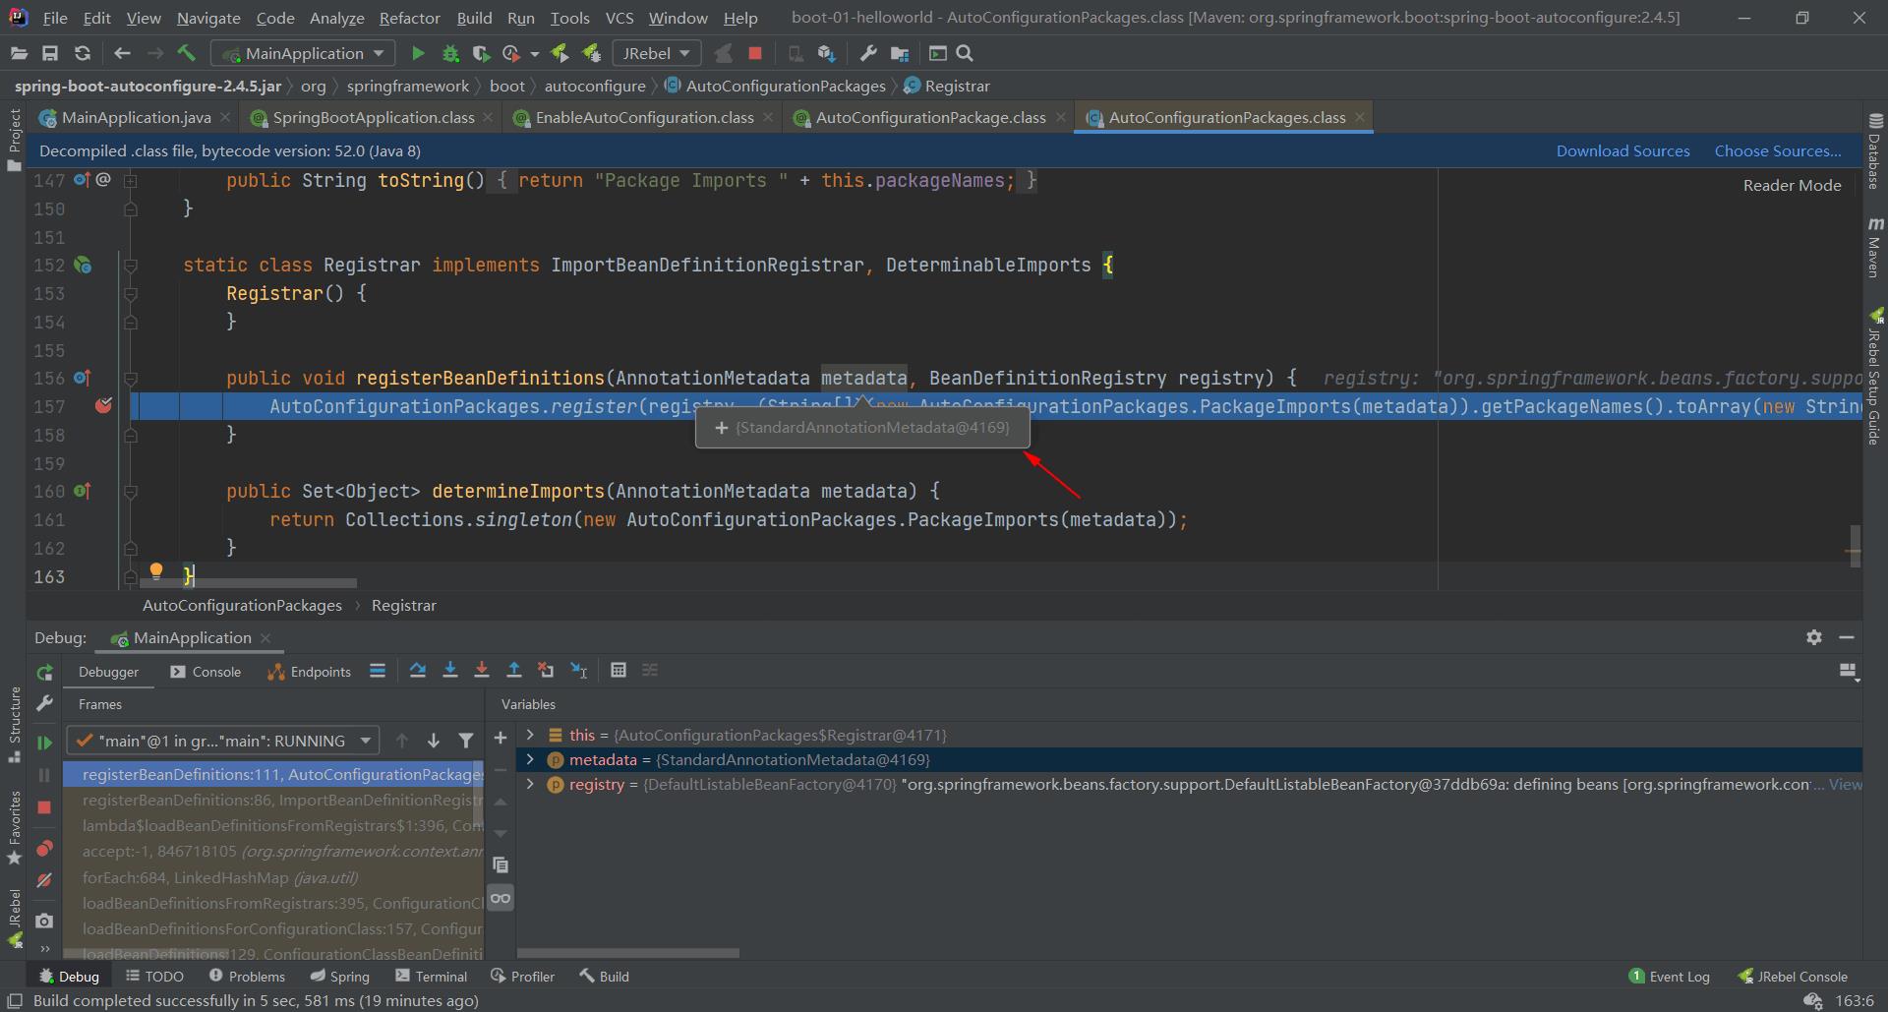The image size is (1888, 1012).
Task: Switch to MainApplication.java tab
Action: [136, 117]
